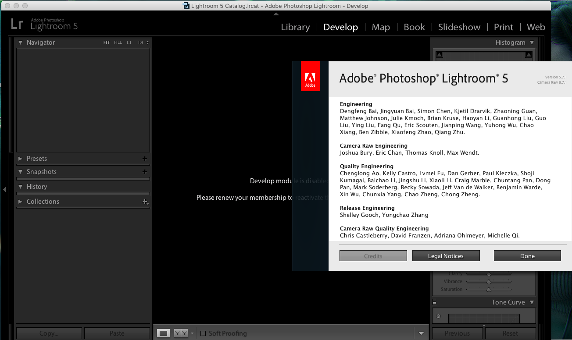Open the zoom level stepper in Navigator
Viewport: 572px width, 340px height.
tap(147, 42)
